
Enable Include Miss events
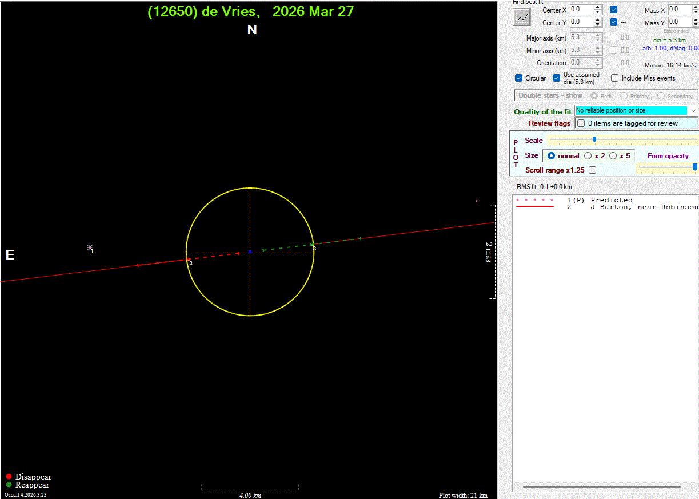[x=615, y=78]
